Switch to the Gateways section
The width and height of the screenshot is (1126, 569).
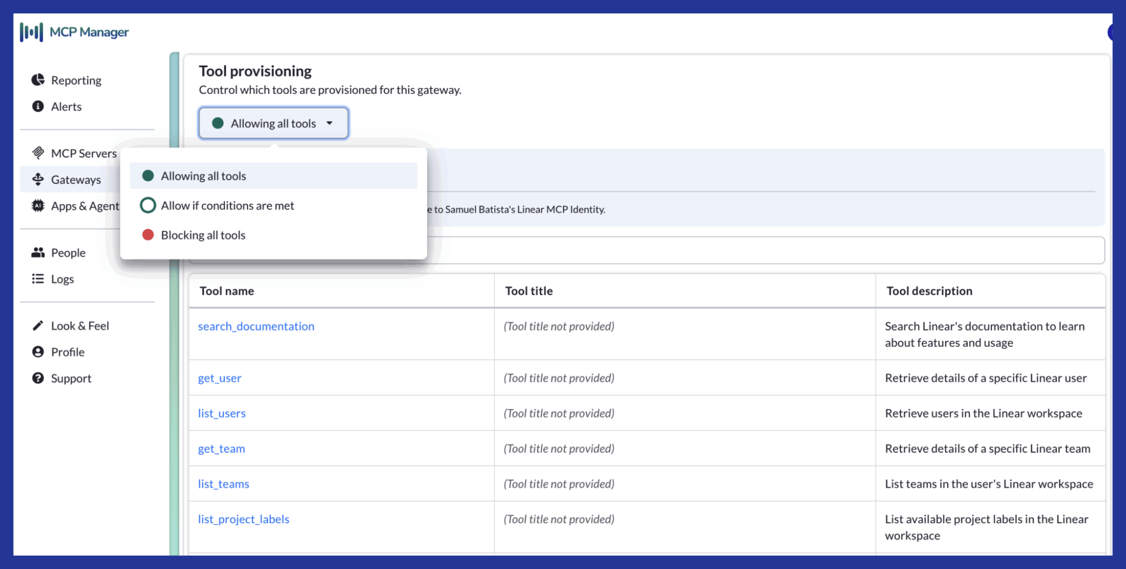pyautogui.click(x=76, y=179)
